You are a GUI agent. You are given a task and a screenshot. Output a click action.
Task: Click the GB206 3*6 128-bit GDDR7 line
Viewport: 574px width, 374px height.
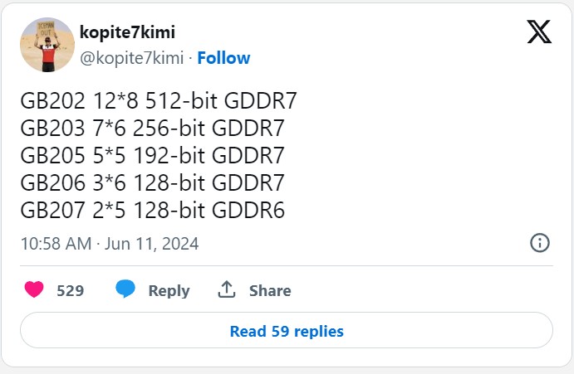(x=152, y=182)
